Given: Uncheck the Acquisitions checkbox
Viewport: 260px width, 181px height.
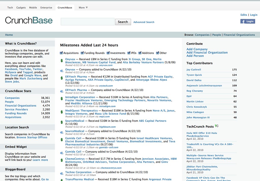Looking at the screenshot, I should pos(61,53).
